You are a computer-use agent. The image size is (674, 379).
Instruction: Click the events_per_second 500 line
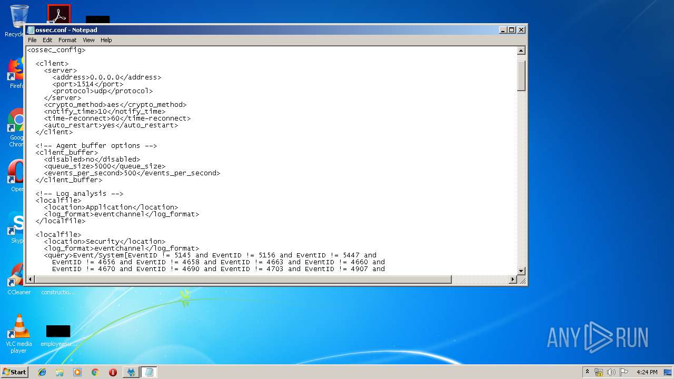(132, 173)
